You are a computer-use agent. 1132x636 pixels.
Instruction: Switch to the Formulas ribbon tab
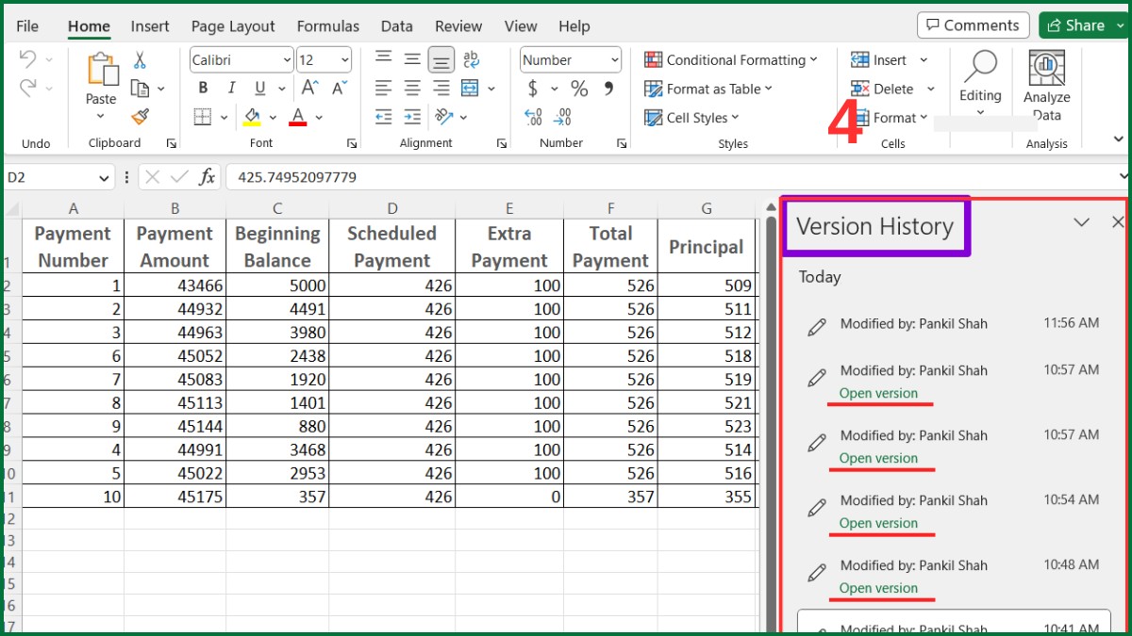click(327, 25)
